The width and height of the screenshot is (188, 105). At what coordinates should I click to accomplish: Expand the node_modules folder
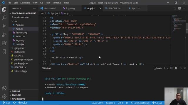[x=22, y=17]
